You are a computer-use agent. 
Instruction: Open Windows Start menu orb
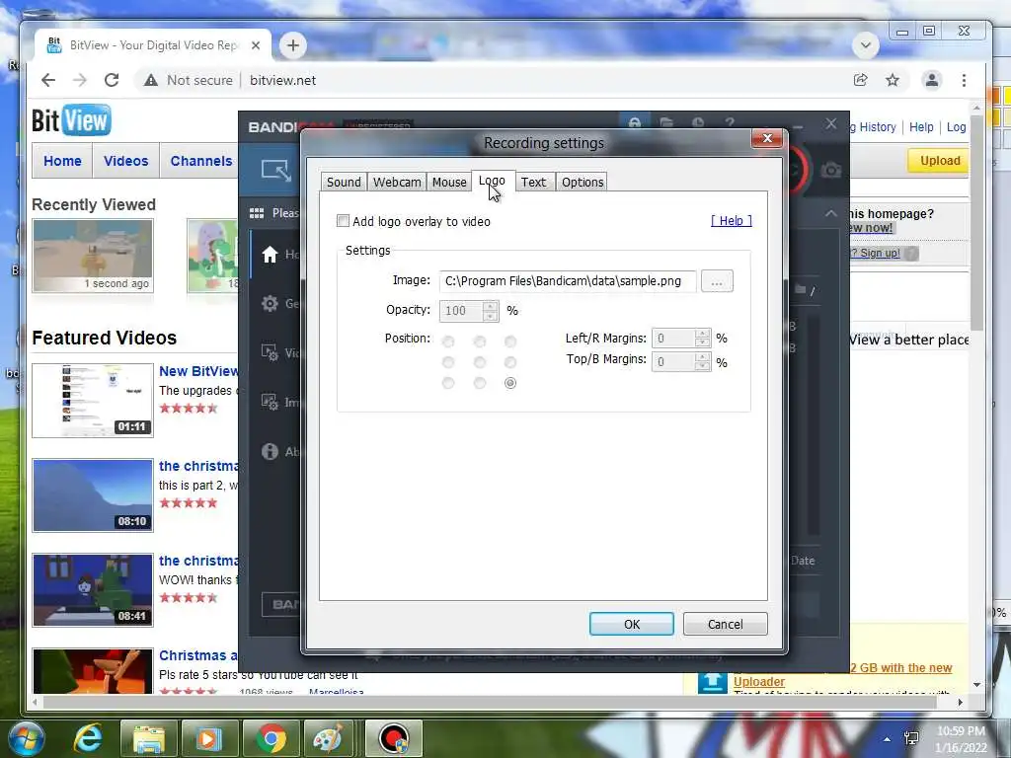(26, 738)
